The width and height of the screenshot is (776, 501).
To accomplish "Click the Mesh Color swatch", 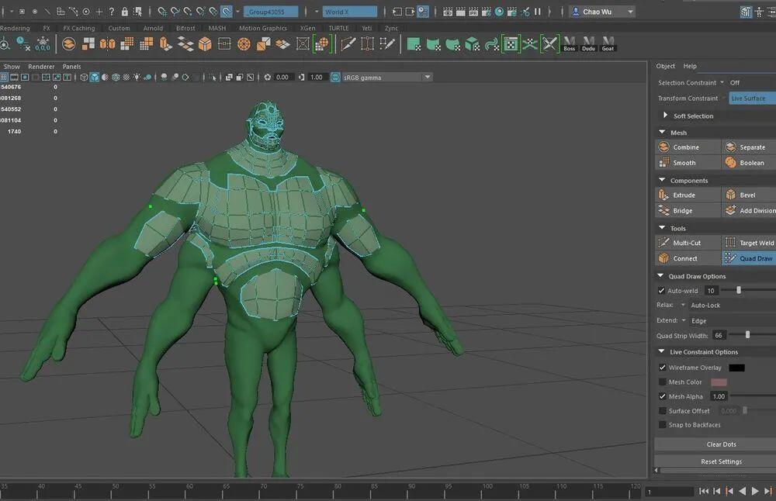I will [x=719, y=382].
